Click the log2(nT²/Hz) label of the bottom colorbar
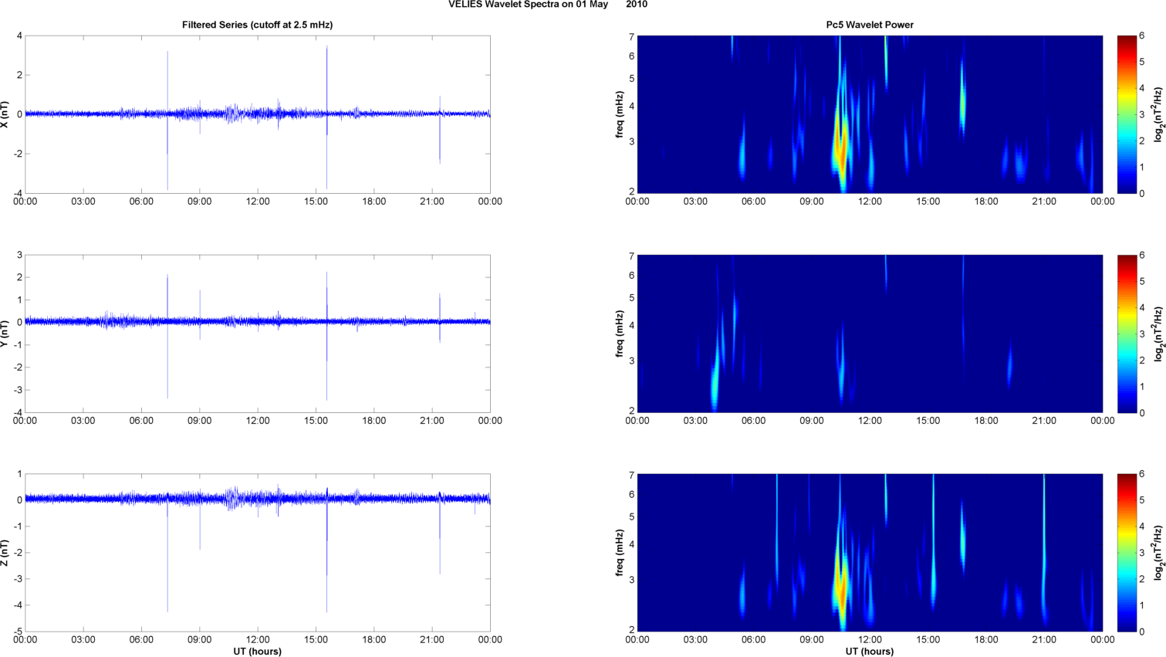 pos(1158,553)
